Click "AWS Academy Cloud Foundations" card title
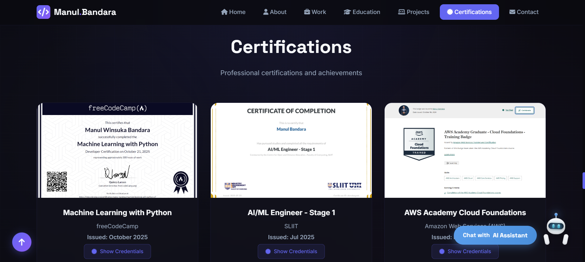The height and width of the screenshot is (262, 585). pos(465,212)
